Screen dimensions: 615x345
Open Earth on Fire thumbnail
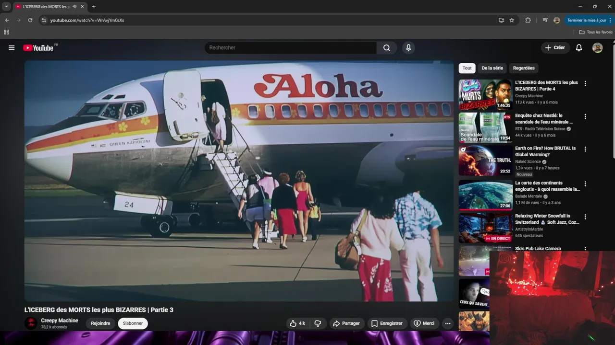485,161
